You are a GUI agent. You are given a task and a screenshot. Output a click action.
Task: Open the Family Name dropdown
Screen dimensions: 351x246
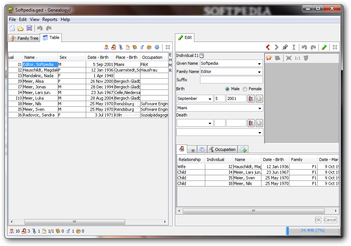[259, 72]
